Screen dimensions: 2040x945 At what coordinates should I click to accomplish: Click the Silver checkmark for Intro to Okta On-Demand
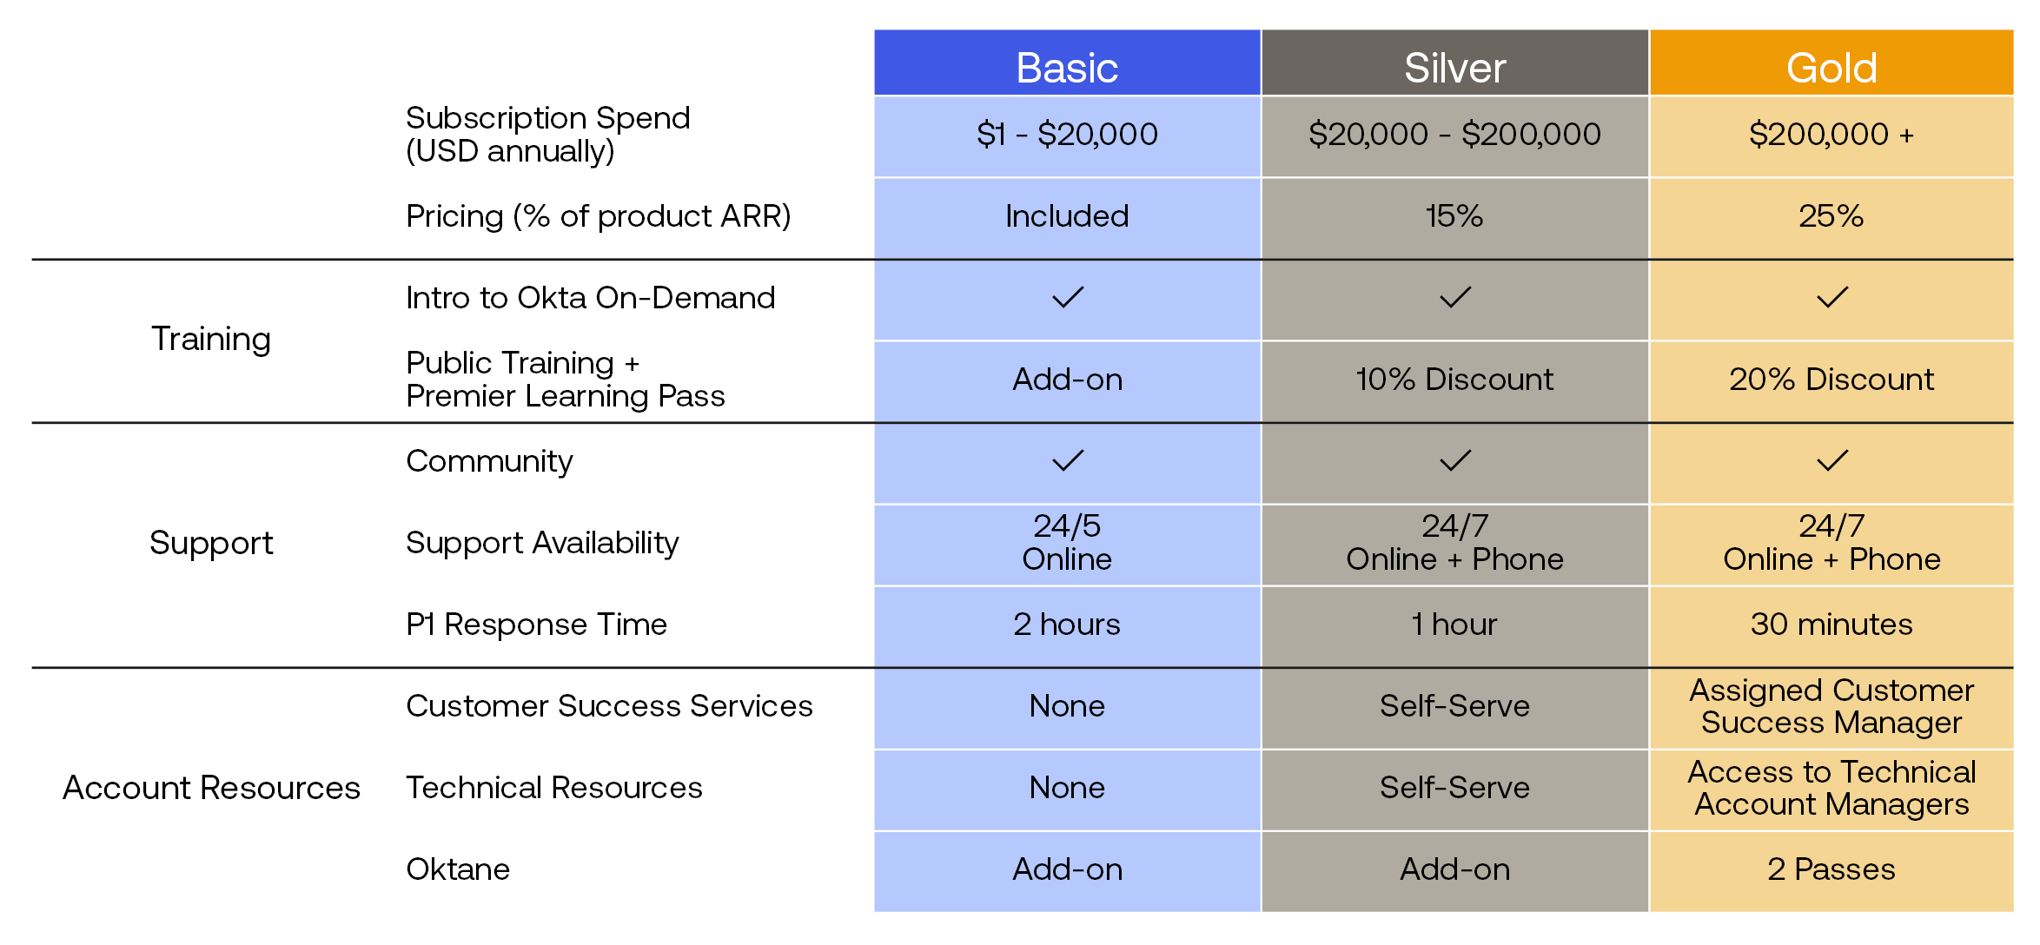pos(1454,298)
